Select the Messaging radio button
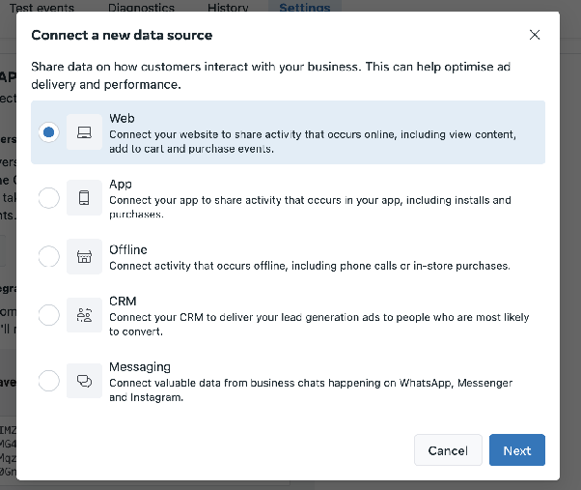 48,381
